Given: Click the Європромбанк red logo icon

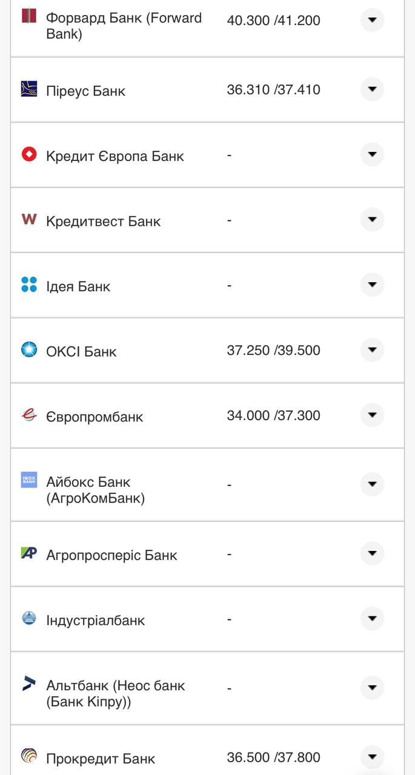Looking at the screenshot, I should pos(29,415).
